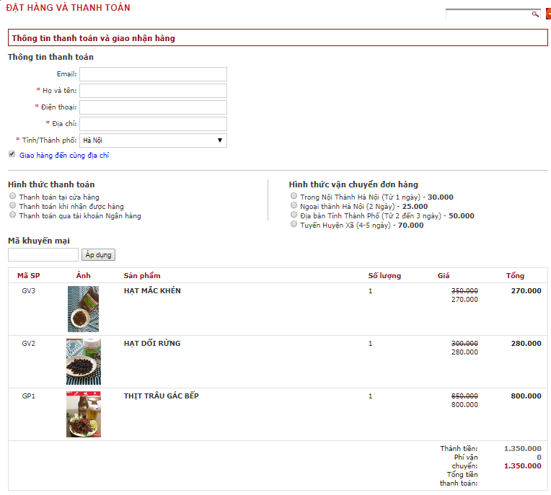Open HẠT DỔI RỪNG product thumbnail
Image resolution: width=551 pixels, height=495 pixels.
click(84, 362)
